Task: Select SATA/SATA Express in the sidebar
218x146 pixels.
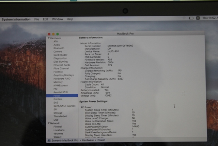Action: [x=64, y=106]
